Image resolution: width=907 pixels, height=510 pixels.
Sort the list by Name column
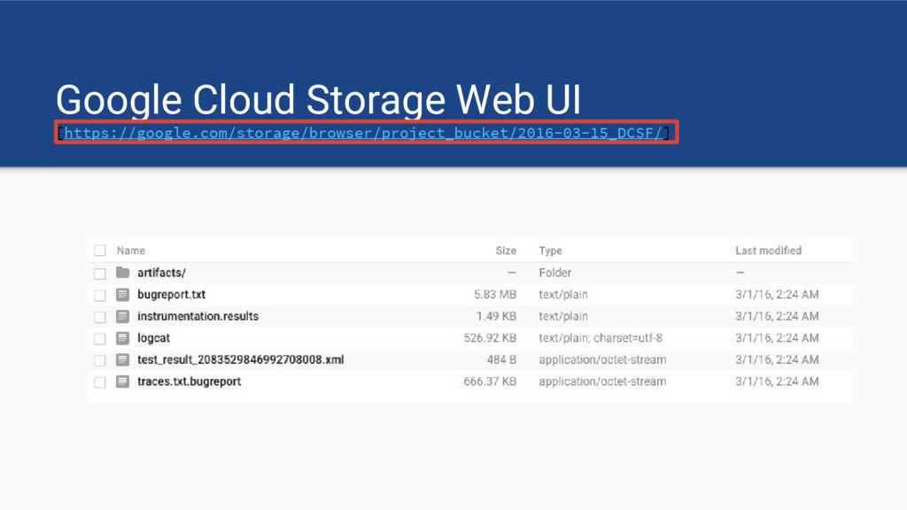point(131,251)
